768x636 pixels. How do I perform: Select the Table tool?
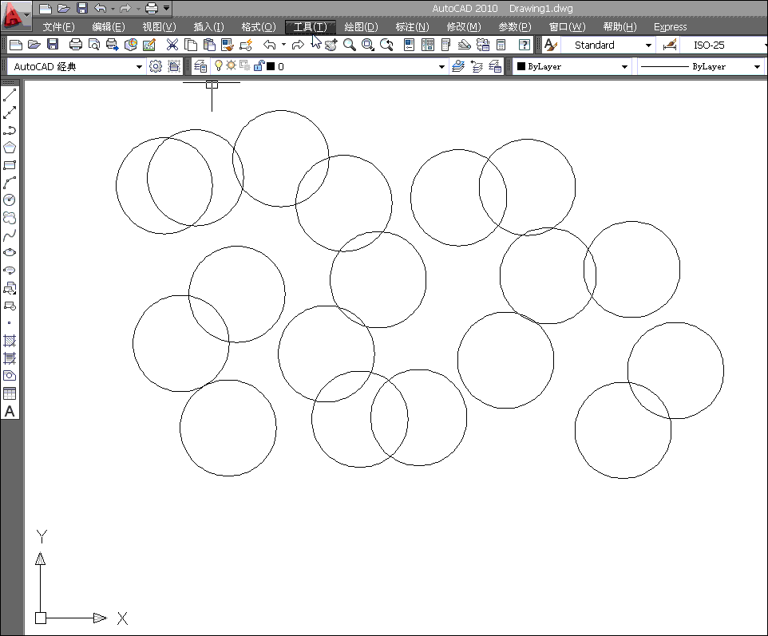(x=10, y=393)
